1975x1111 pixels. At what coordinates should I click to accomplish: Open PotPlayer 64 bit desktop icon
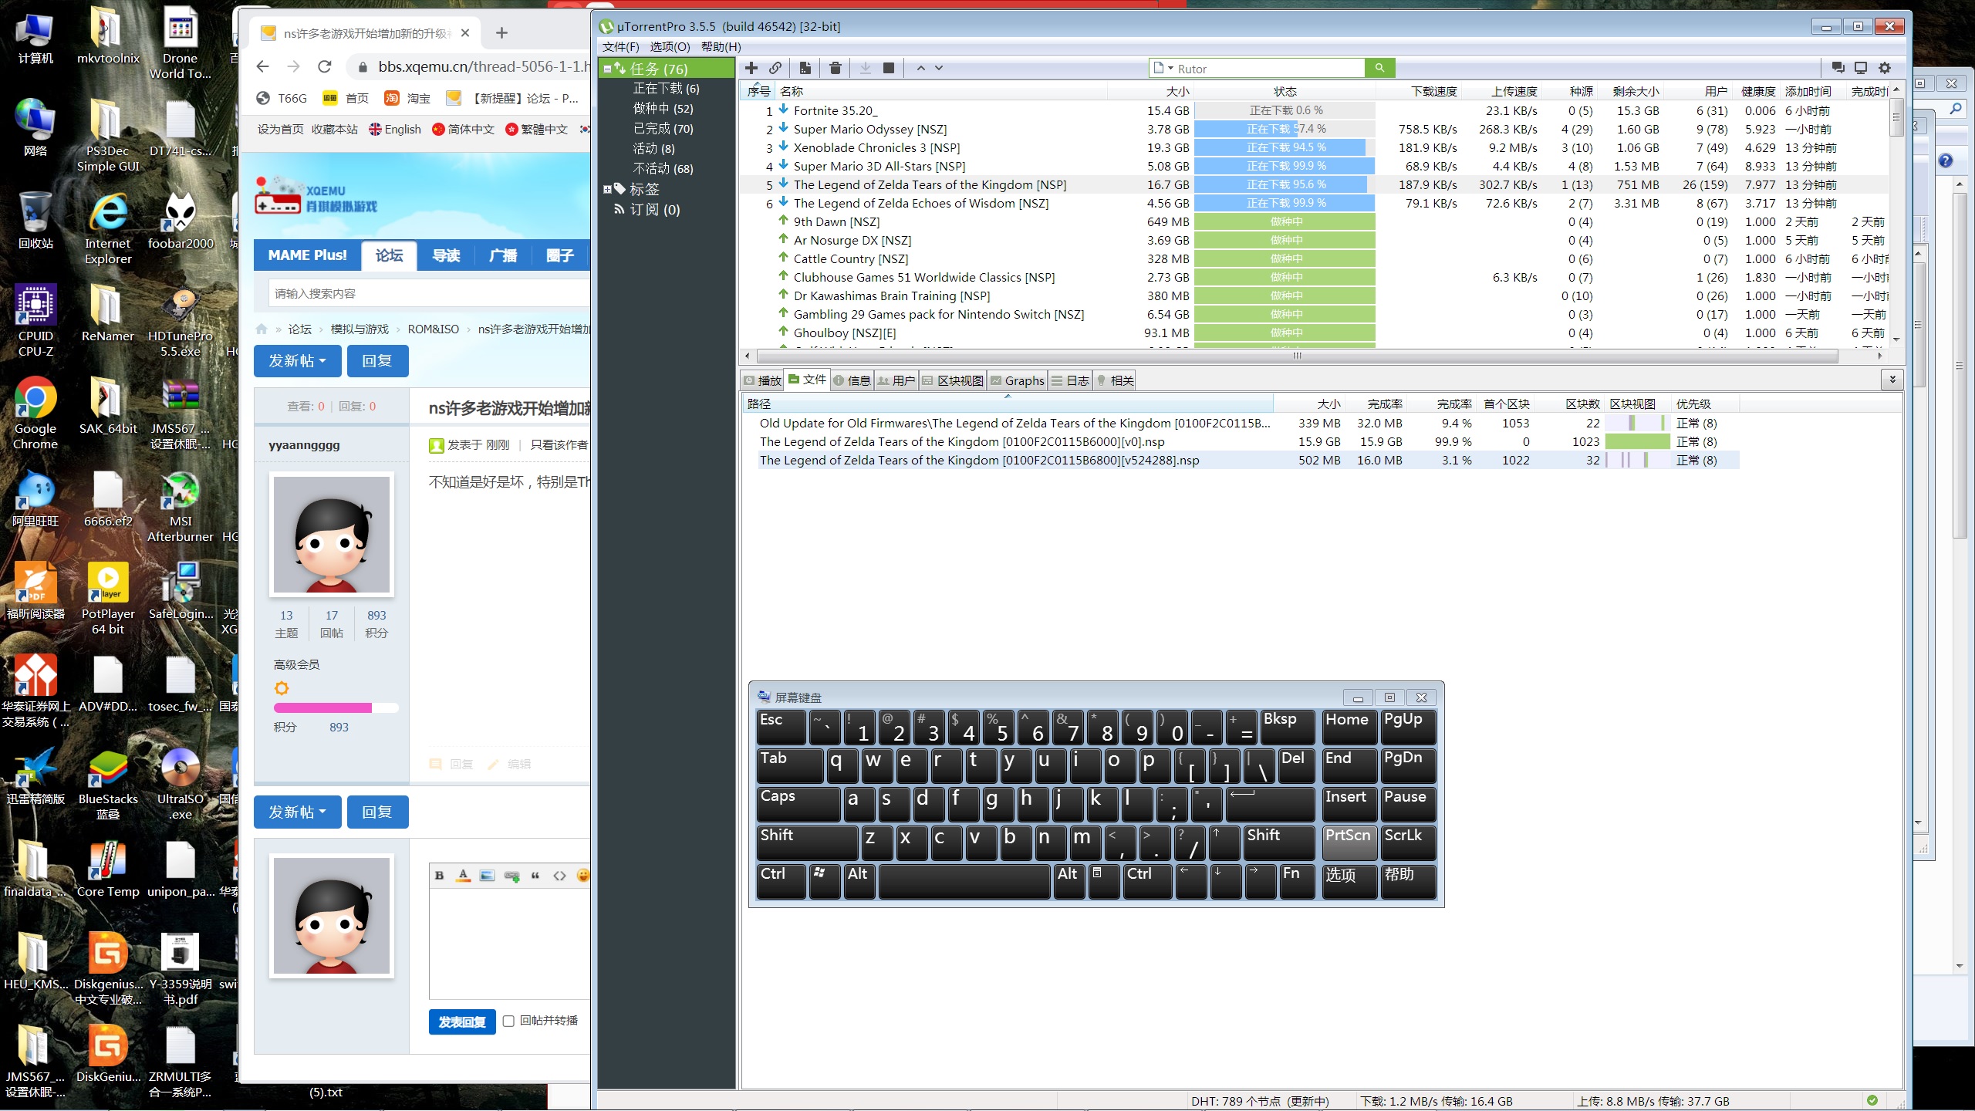pos(108,598)
